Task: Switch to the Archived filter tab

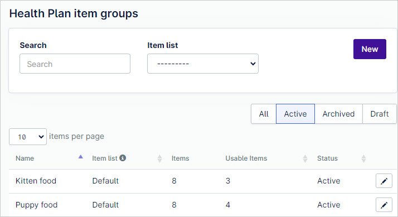Action: 338,114
